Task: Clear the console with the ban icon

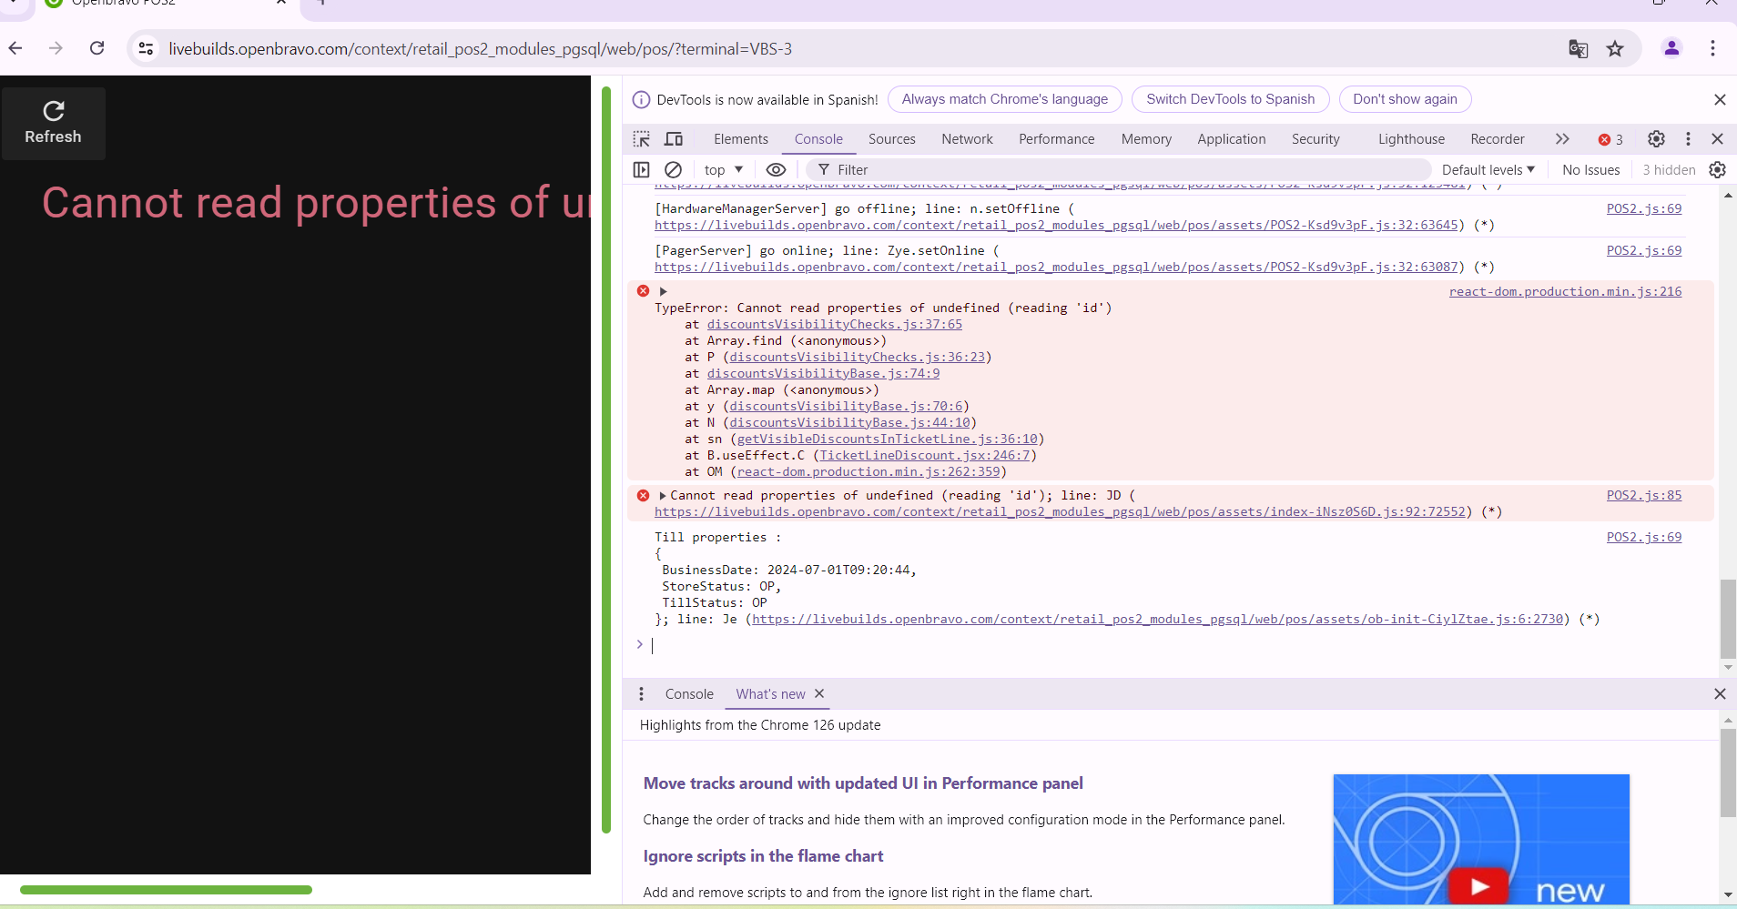Action: 674,170
